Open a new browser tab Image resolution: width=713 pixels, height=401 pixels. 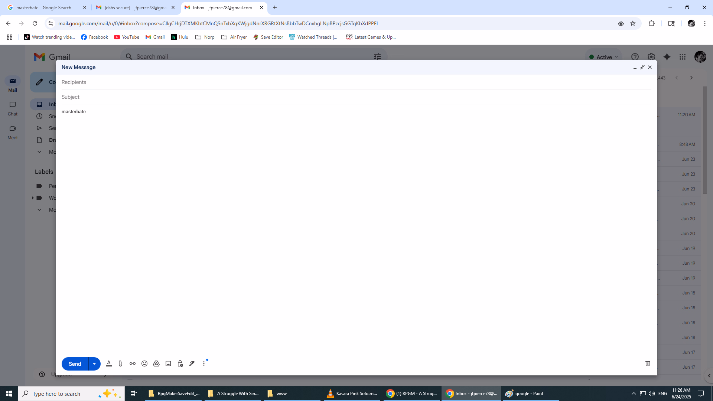click(x=275, y=7)
